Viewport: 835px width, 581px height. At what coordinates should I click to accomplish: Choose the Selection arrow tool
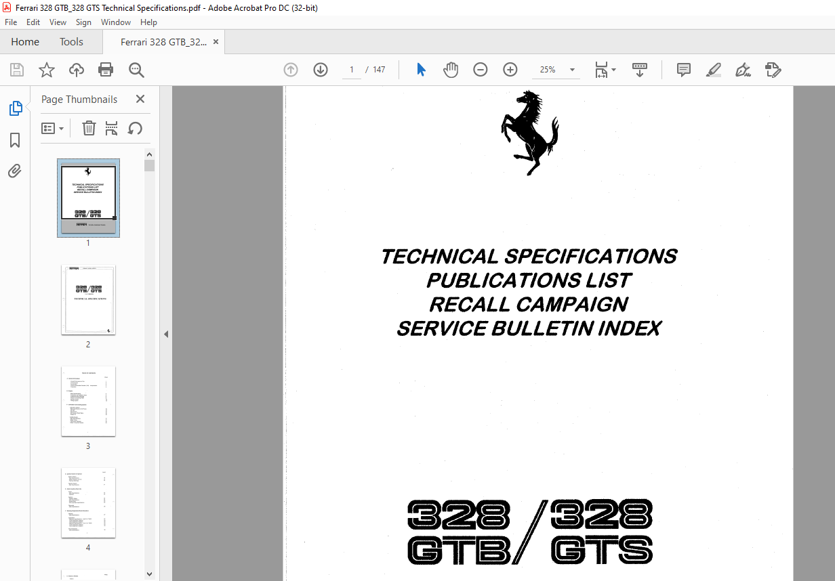tap(421, 70)
